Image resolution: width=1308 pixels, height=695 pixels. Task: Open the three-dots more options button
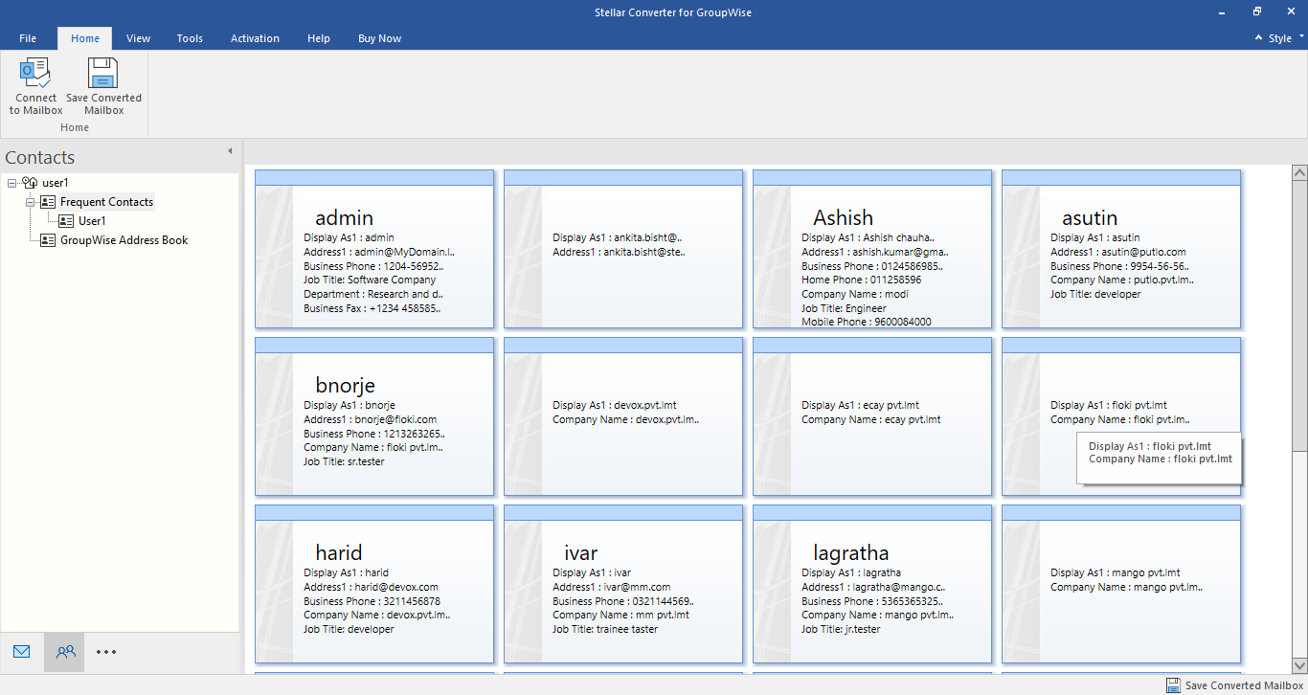pyautogui.click(x=106, y=652)
